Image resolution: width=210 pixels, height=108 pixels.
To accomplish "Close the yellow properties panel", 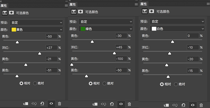I will click(1, 1).
